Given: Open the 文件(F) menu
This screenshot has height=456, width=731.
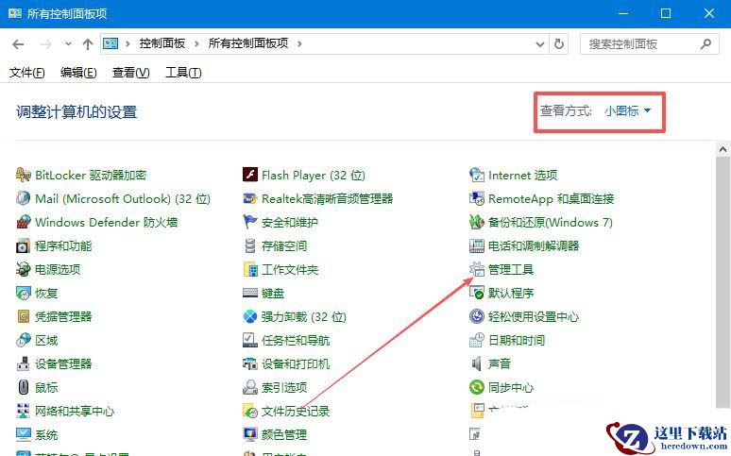Looking at the screenshot, I should (27, 73).
